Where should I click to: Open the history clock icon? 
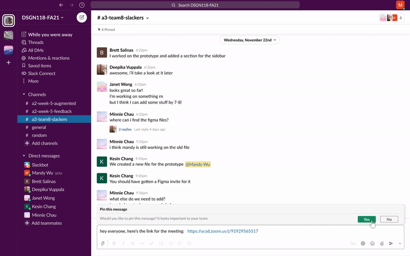coord(82,5)
